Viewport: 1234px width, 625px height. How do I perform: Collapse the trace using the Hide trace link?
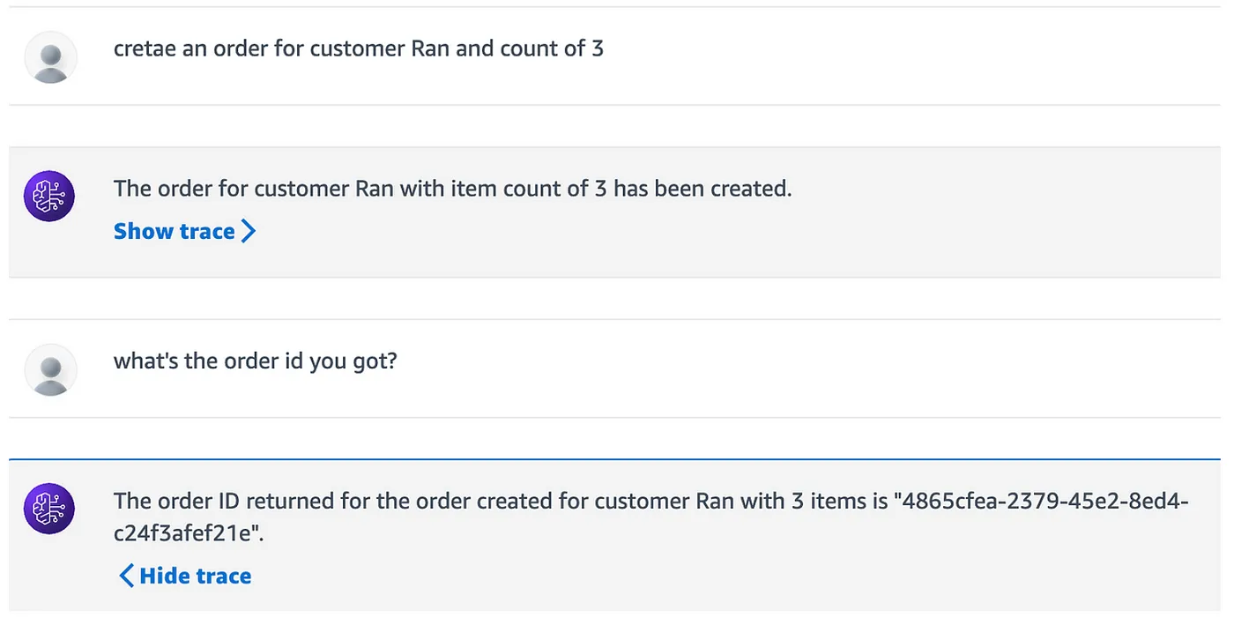click(195, 577)
